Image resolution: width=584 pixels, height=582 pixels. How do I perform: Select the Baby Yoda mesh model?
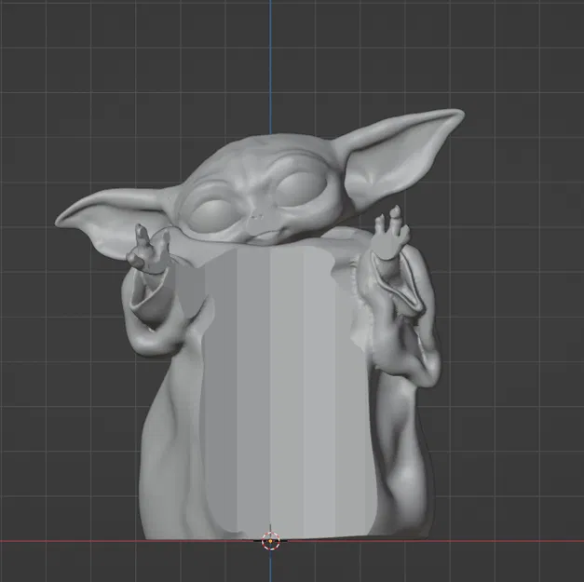pos(261,324)
